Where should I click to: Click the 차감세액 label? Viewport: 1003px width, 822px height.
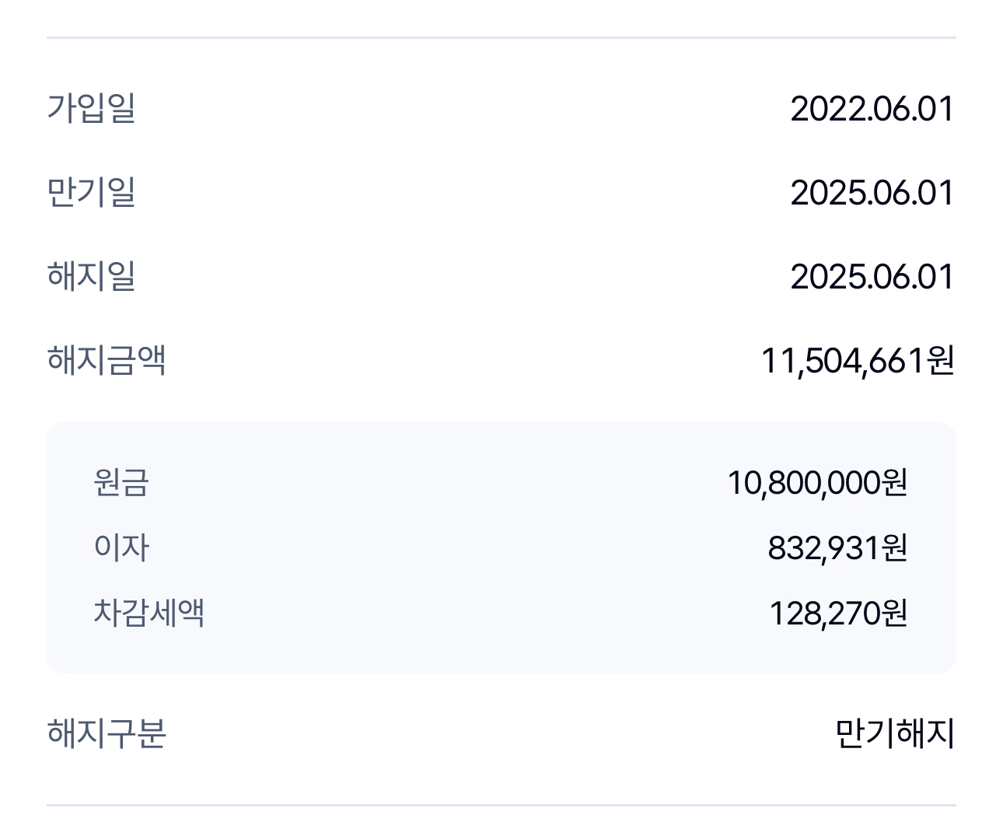pos(149,613)
